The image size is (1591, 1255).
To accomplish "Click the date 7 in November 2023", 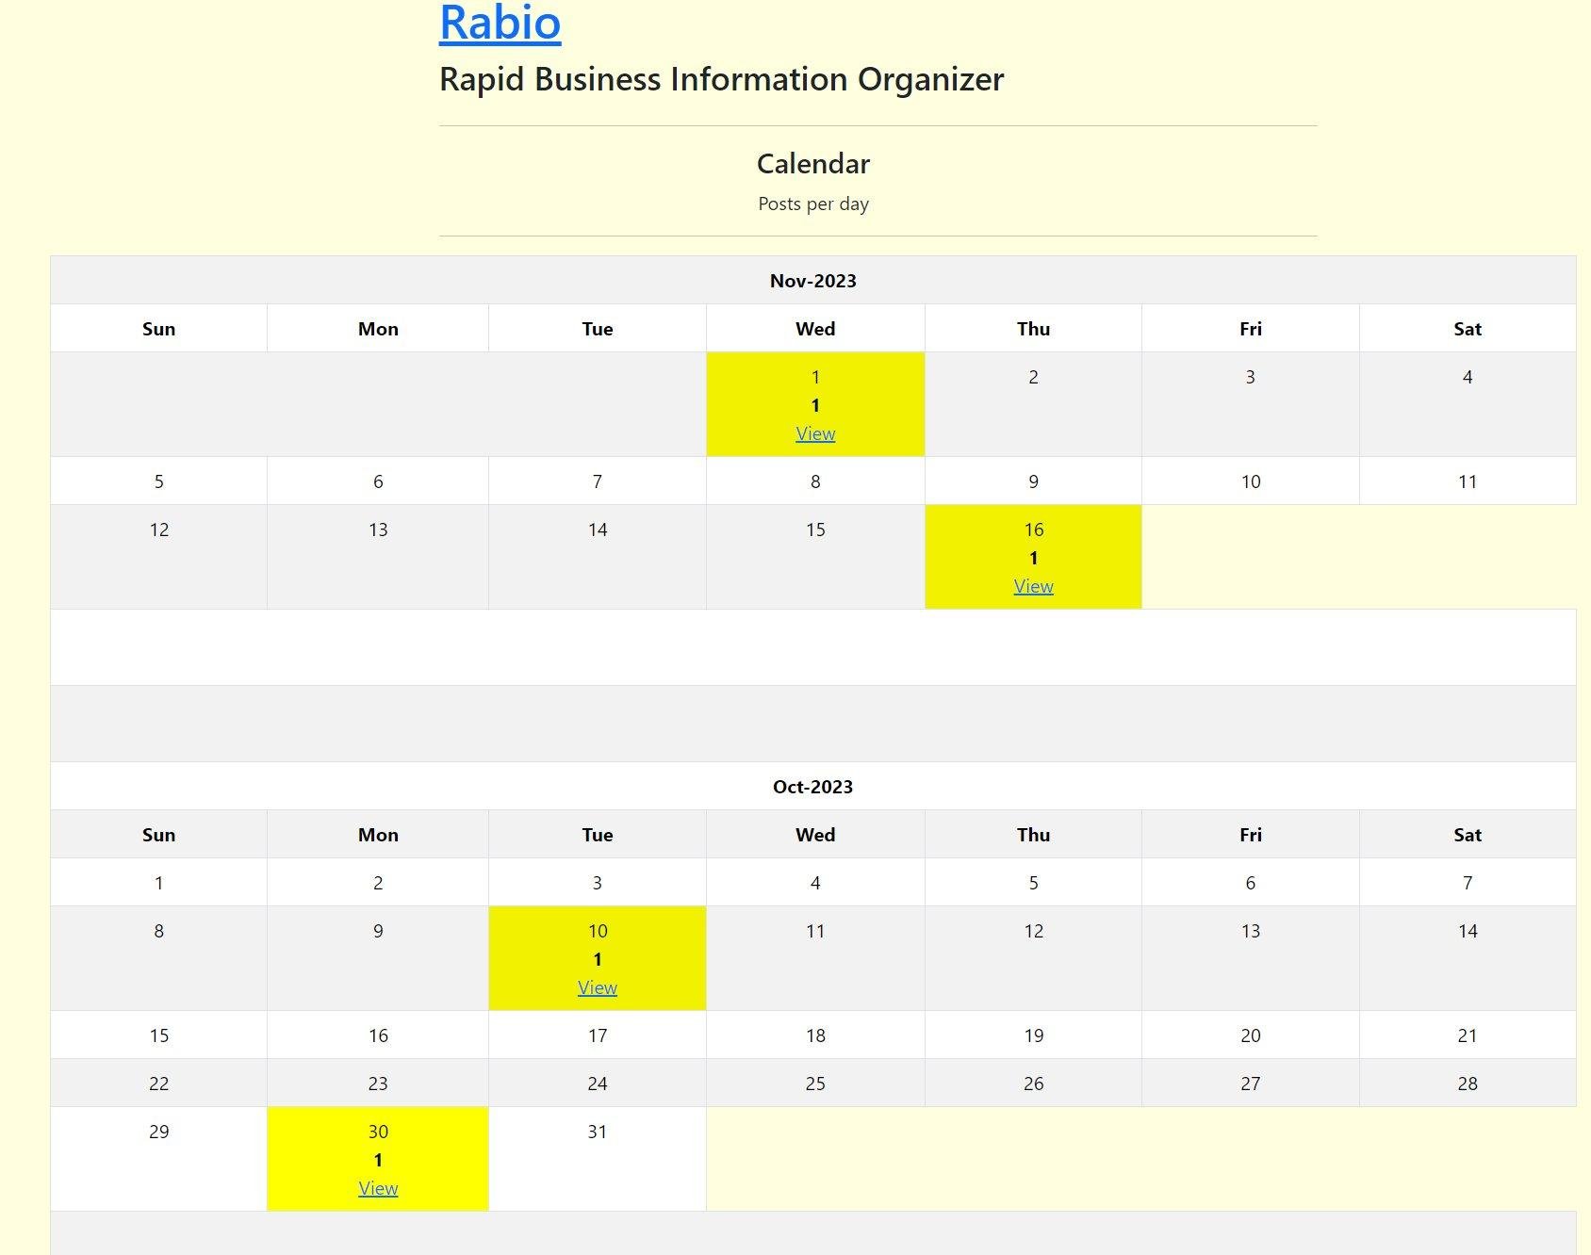I will tap(598, 481).
